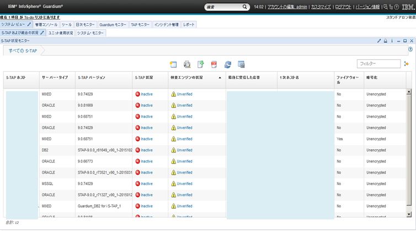The width and height of the screenshot is (416, 231).
Task: Click the PDF export icon in toolbar
Action: coord(214,64)
